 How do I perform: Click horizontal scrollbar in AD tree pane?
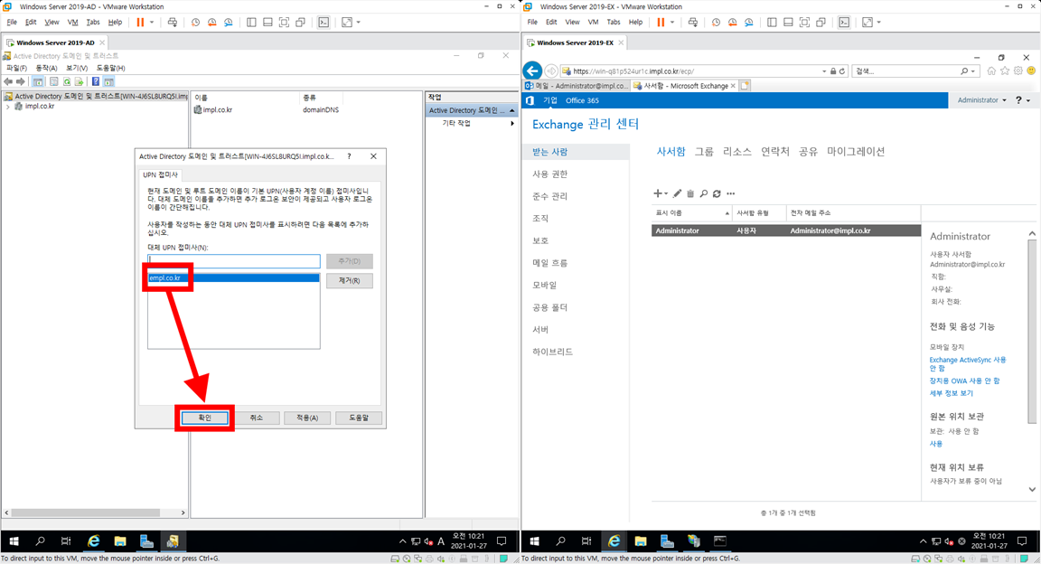click(x=85, y=512)
